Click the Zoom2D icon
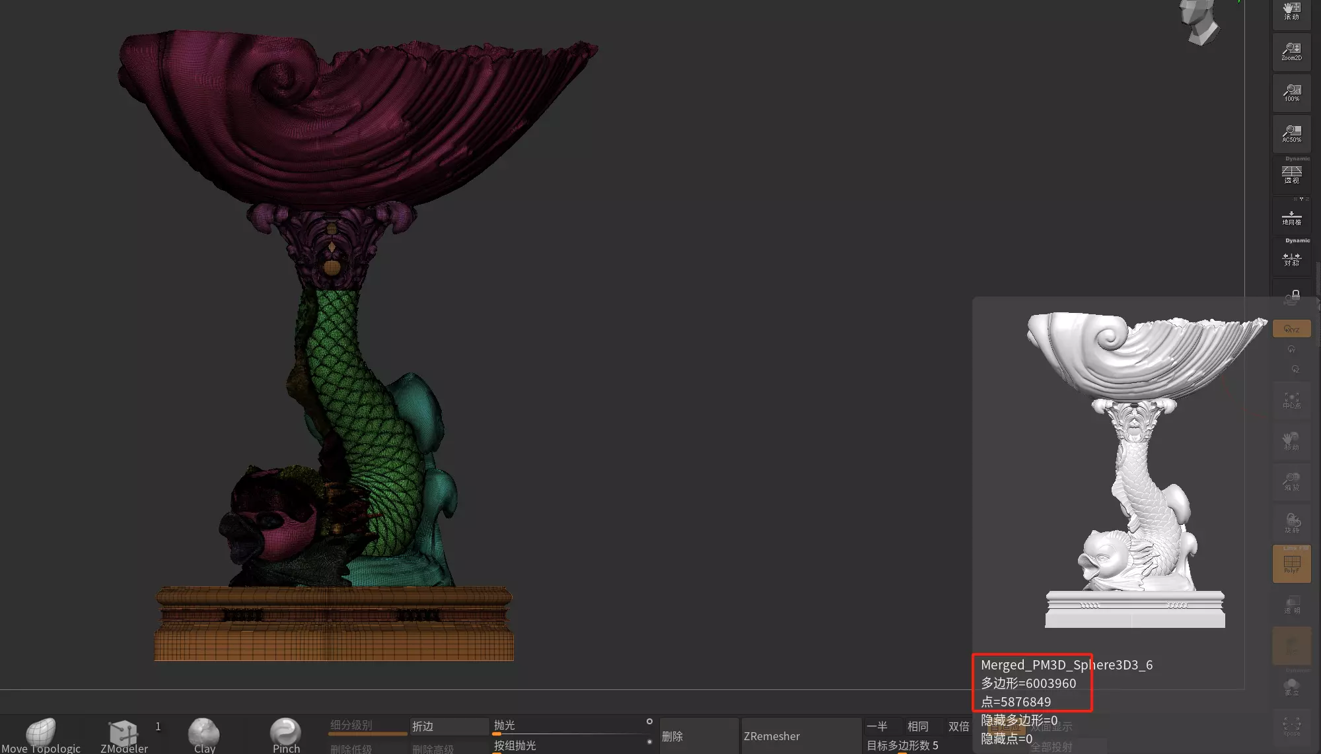Viewport: 1321px width, 754px height. pyautogui.click(x=1291, y=51)
